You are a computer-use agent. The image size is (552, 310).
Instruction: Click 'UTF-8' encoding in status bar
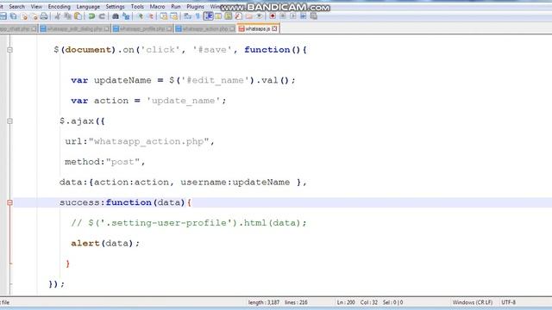[x=508, y=302]
